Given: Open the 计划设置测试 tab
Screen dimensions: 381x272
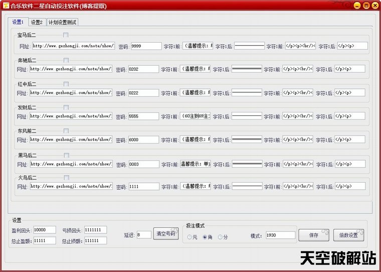Looking at the screenshot, I should tap(63, 22).
